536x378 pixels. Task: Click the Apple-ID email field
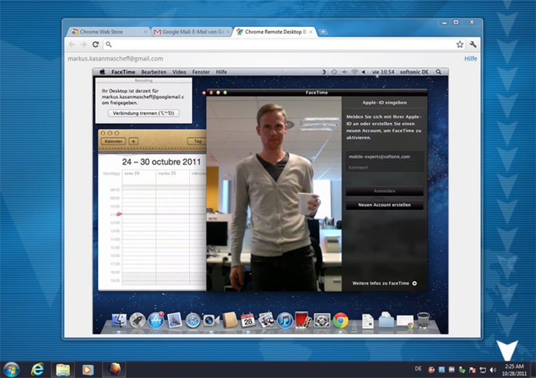click(x=384, y=157)
